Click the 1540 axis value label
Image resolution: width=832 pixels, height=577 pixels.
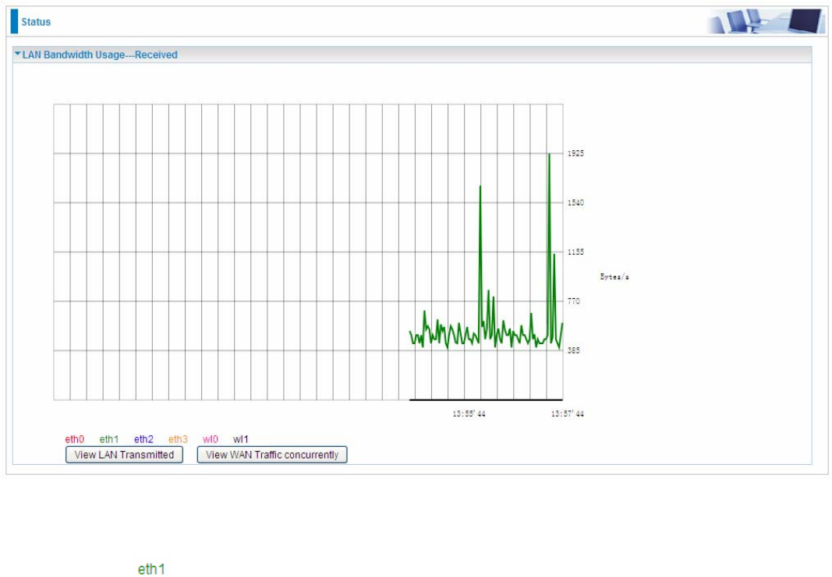575,202
